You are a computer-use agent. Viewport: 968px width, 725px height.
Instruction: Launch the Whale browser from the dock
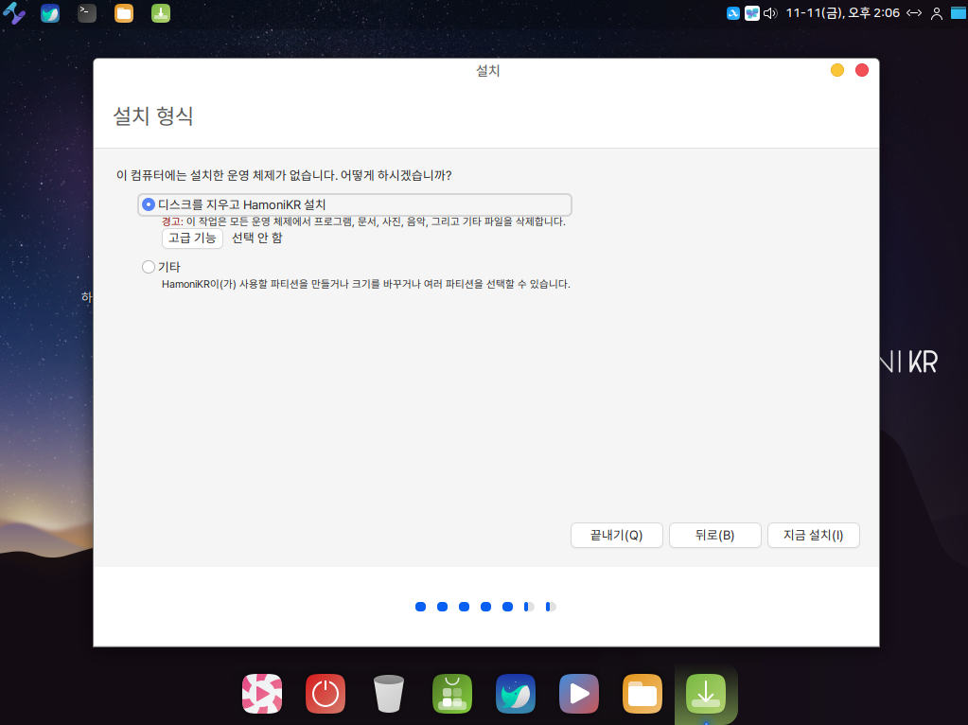pyautogui.click(x=516, y=694)
